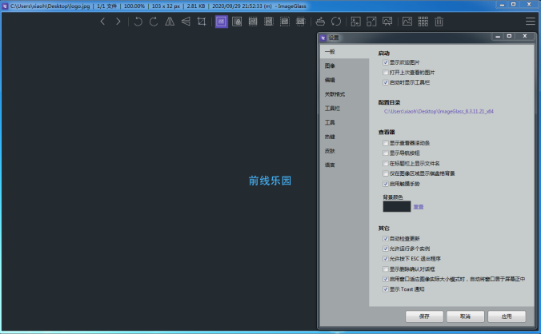Minimize the 设置 dialog window
541x334 pixels.
pyautogui.click(x=498, y=36)
